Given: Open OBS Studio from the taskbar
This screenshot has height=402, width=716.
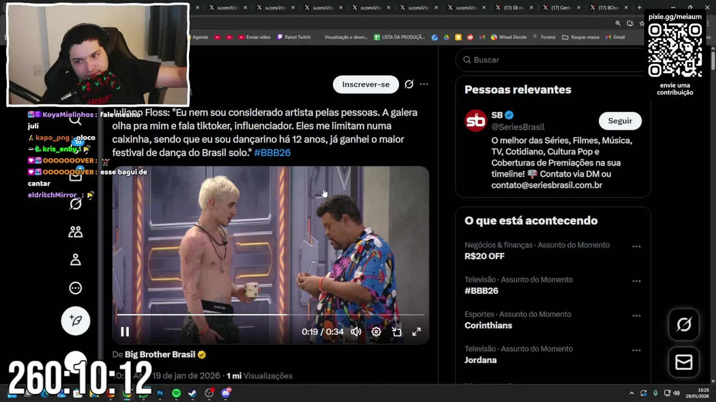Looking at the screenshot, I should (x=209, y=393).
